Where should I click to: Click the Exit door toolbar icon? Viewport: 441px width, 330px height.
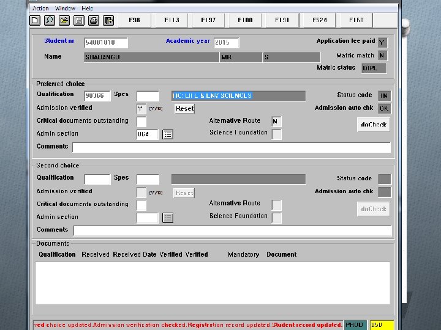click(x=108, y=21)
